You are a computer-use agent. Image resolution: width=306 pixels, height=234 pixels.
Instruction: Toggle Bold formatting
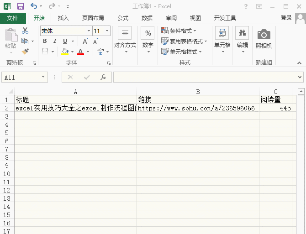point(45,41)
